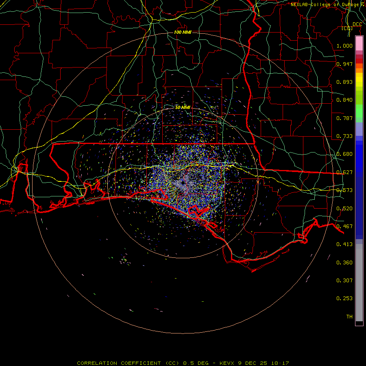Click the 0.520 scale value
366x366 pixels.
(x=344, y=209)
